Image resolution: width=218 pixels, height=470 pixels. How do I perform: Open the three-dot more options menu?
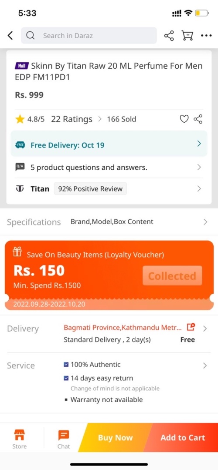206,36
